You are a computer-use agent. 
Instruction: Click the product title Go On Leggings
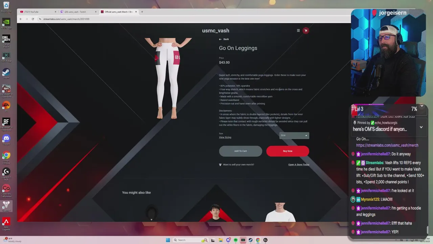(x=238, y=48)
